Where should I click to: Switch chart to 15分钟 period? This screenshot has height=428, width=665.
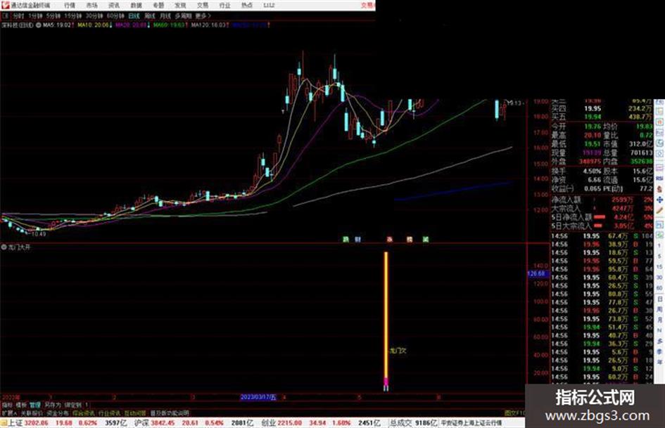(x=73, y=15)
